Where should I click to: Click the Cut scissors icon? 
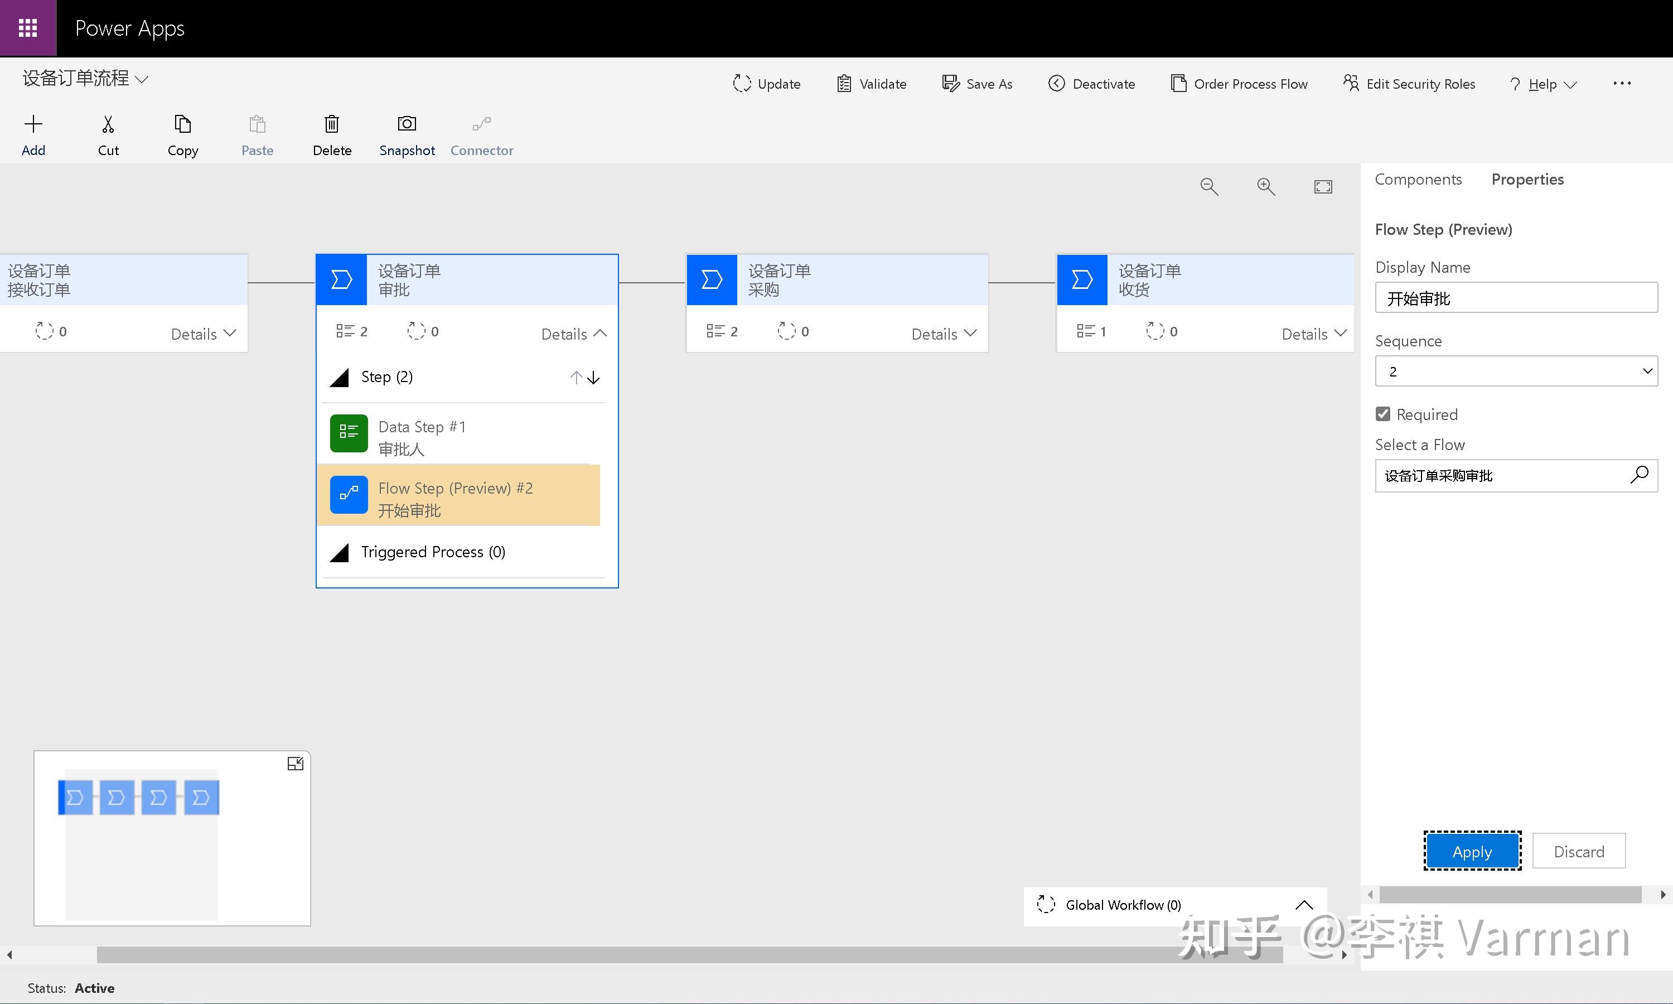108,124
